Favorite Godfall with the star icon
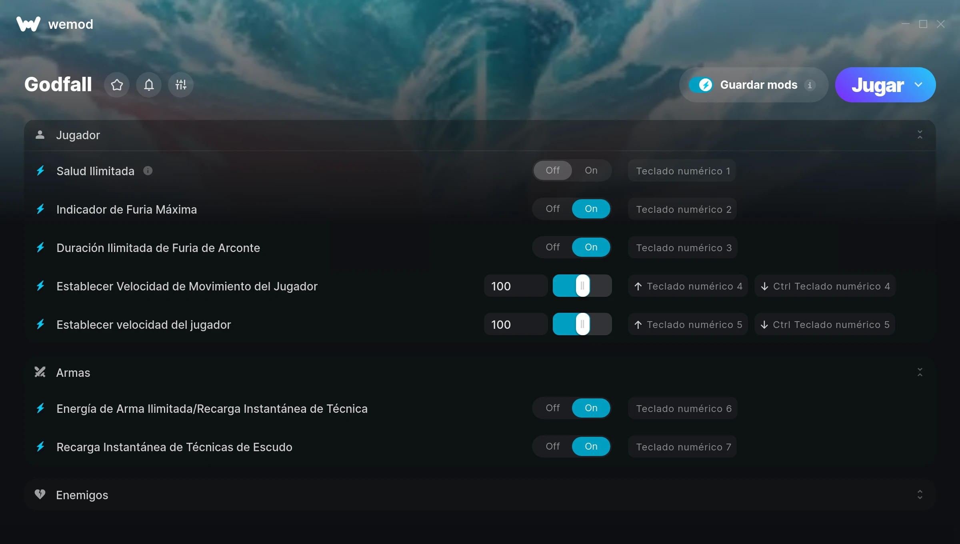The width and height of the screenshot is (960, 544). click(117, 85)
